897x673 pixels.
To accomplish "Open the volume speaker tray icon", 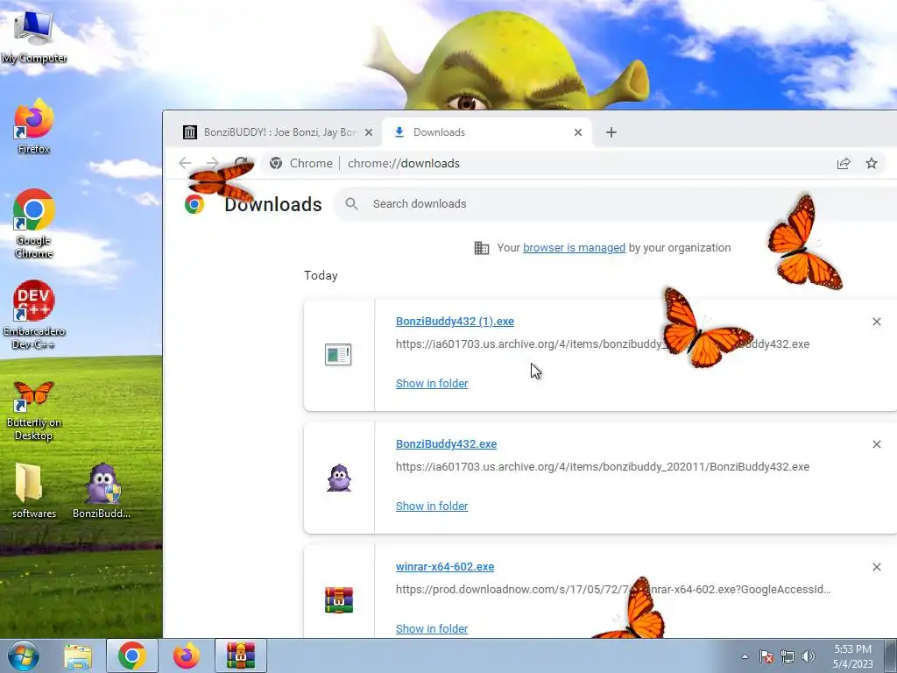I will tap(809, 656).
